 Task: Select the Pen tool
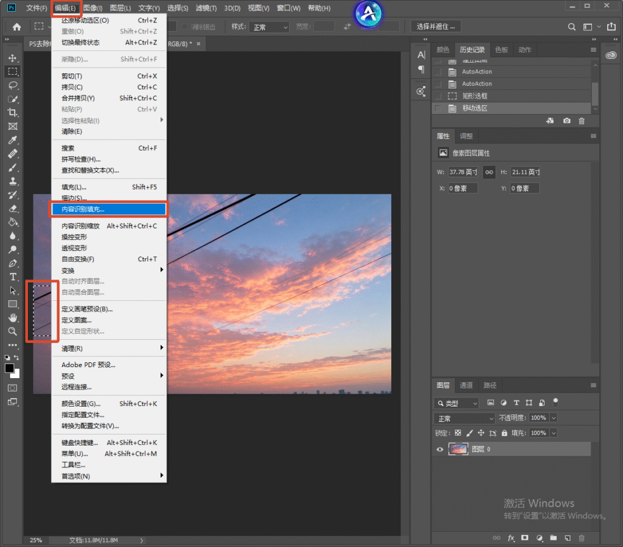(13, 263)
